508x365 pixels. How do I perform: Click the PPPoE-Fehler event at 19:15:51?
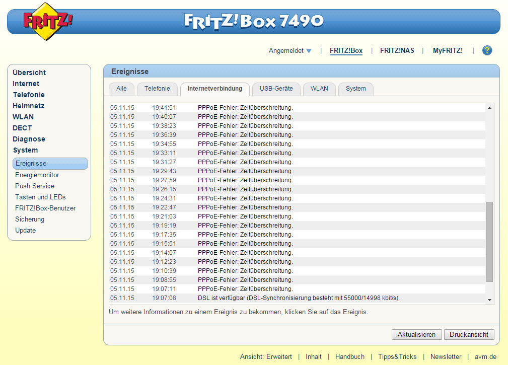pyautogui.click(x=298, y=244)
